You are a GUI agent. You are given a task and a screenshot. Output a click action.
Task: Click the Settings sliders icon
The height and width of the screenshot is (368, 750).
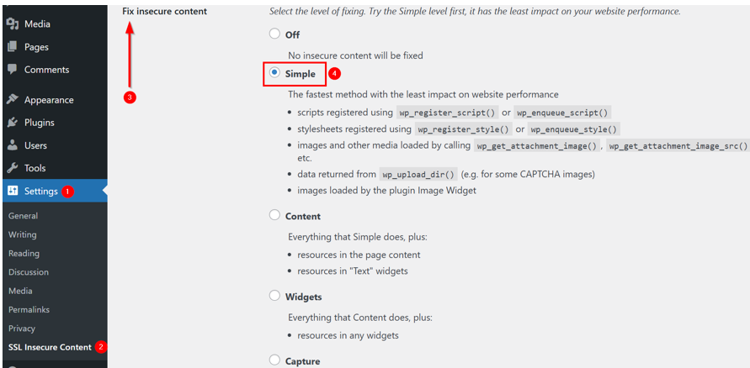click(13, 191)
